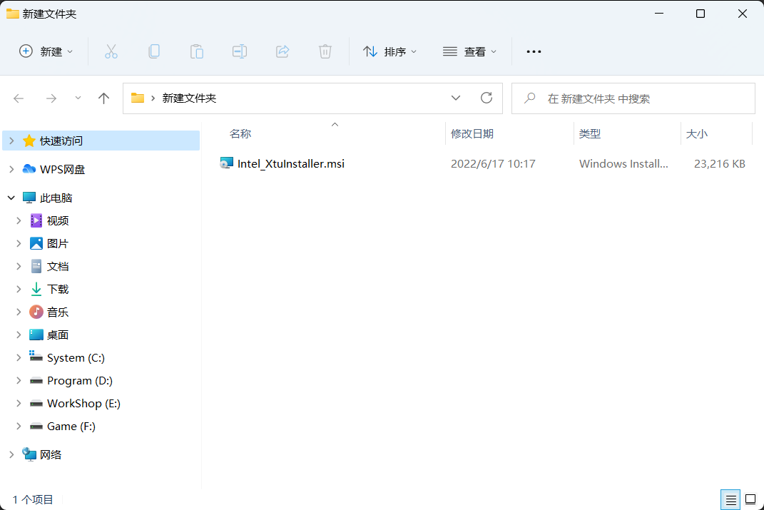Open the 新建 (New) dropdown menu
Image resolution: width=764 pixels, height=510 pixels.
46,51
